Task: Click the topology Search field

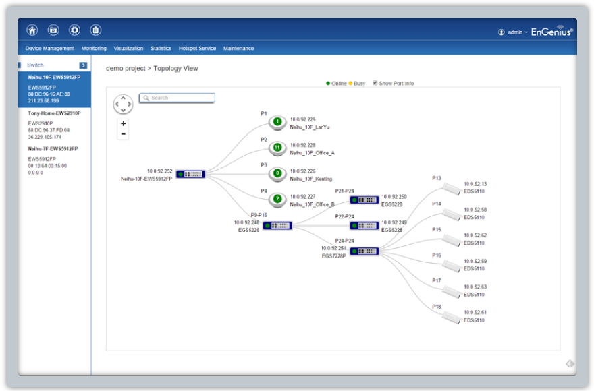Action: pos(177,98)
